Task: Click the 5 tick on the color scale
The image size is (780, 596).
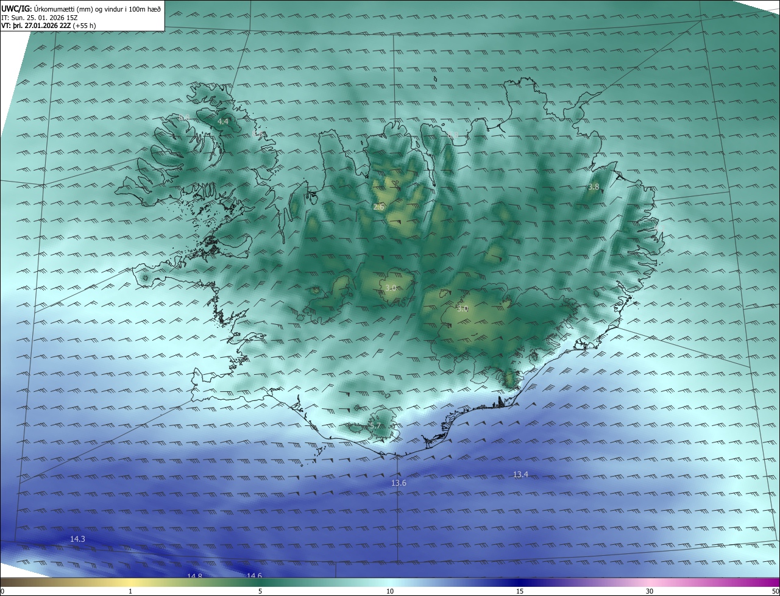Action: (260, 591)
